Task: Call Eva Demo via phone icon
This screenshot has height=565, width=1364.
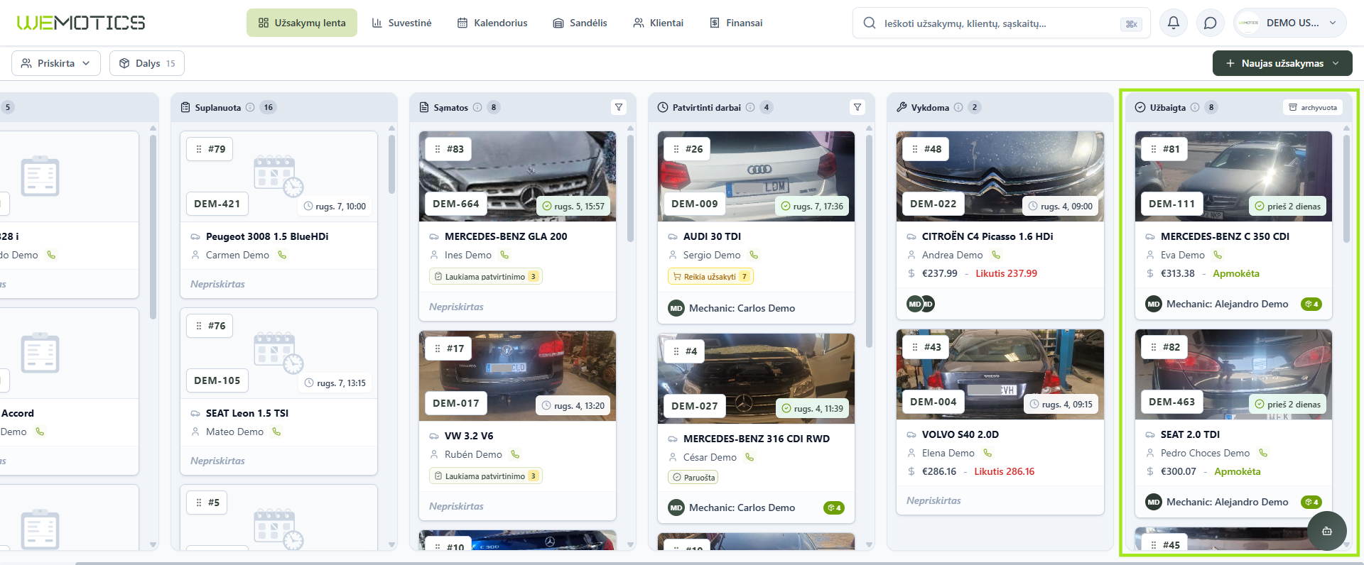Action: tap(1218, 255)
